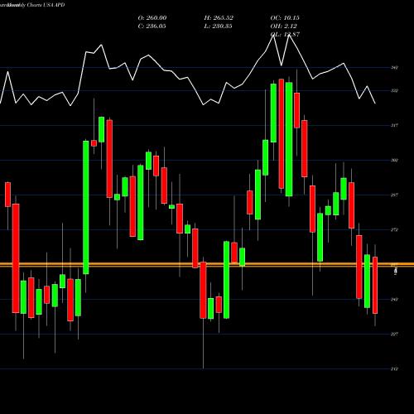Click the close price value C: 236.05
The image size is (414, 414).
tap(152, 26)
